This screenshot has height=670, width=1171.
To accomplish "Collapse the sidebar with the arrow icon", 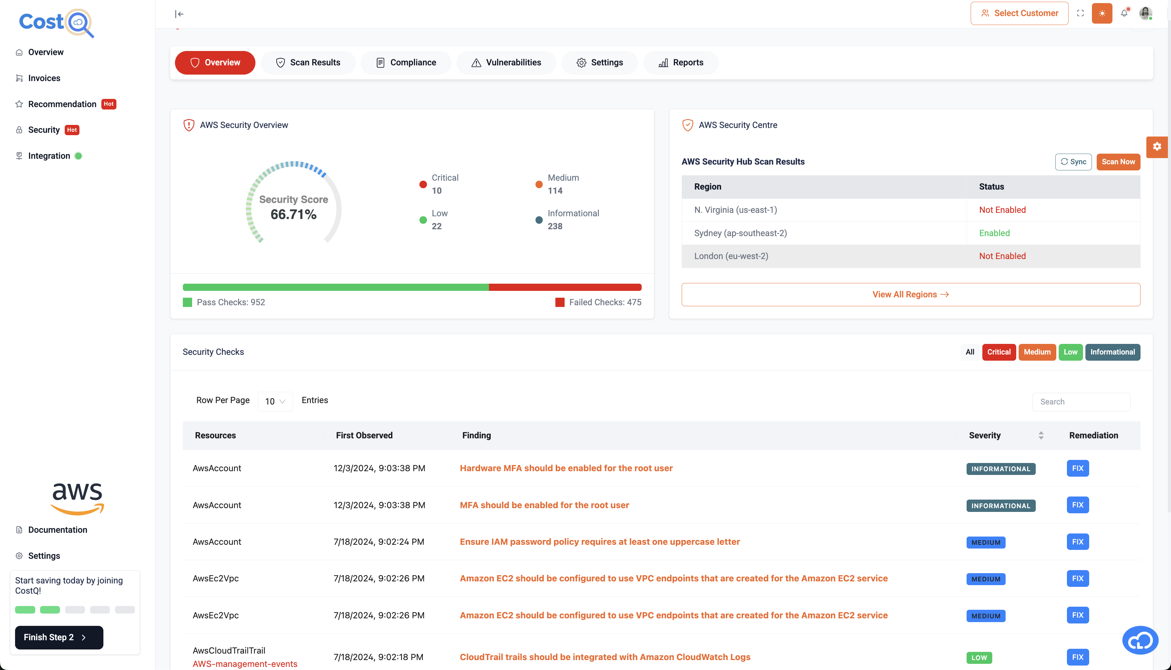I will coord(179,14).
